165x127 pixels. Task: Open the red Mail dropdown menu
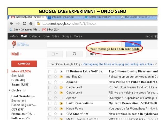17,54
